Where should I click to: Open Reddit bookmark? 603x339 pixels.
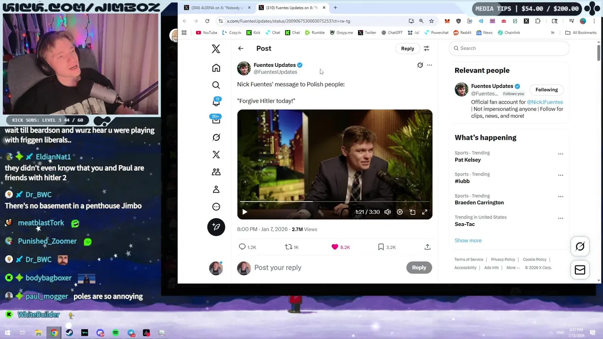tap(462, 33)
